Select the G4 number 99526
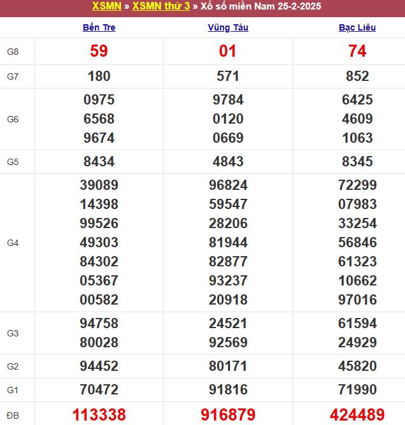The height and width of the screenshot is (425, 405). click(x=99, y=224)
